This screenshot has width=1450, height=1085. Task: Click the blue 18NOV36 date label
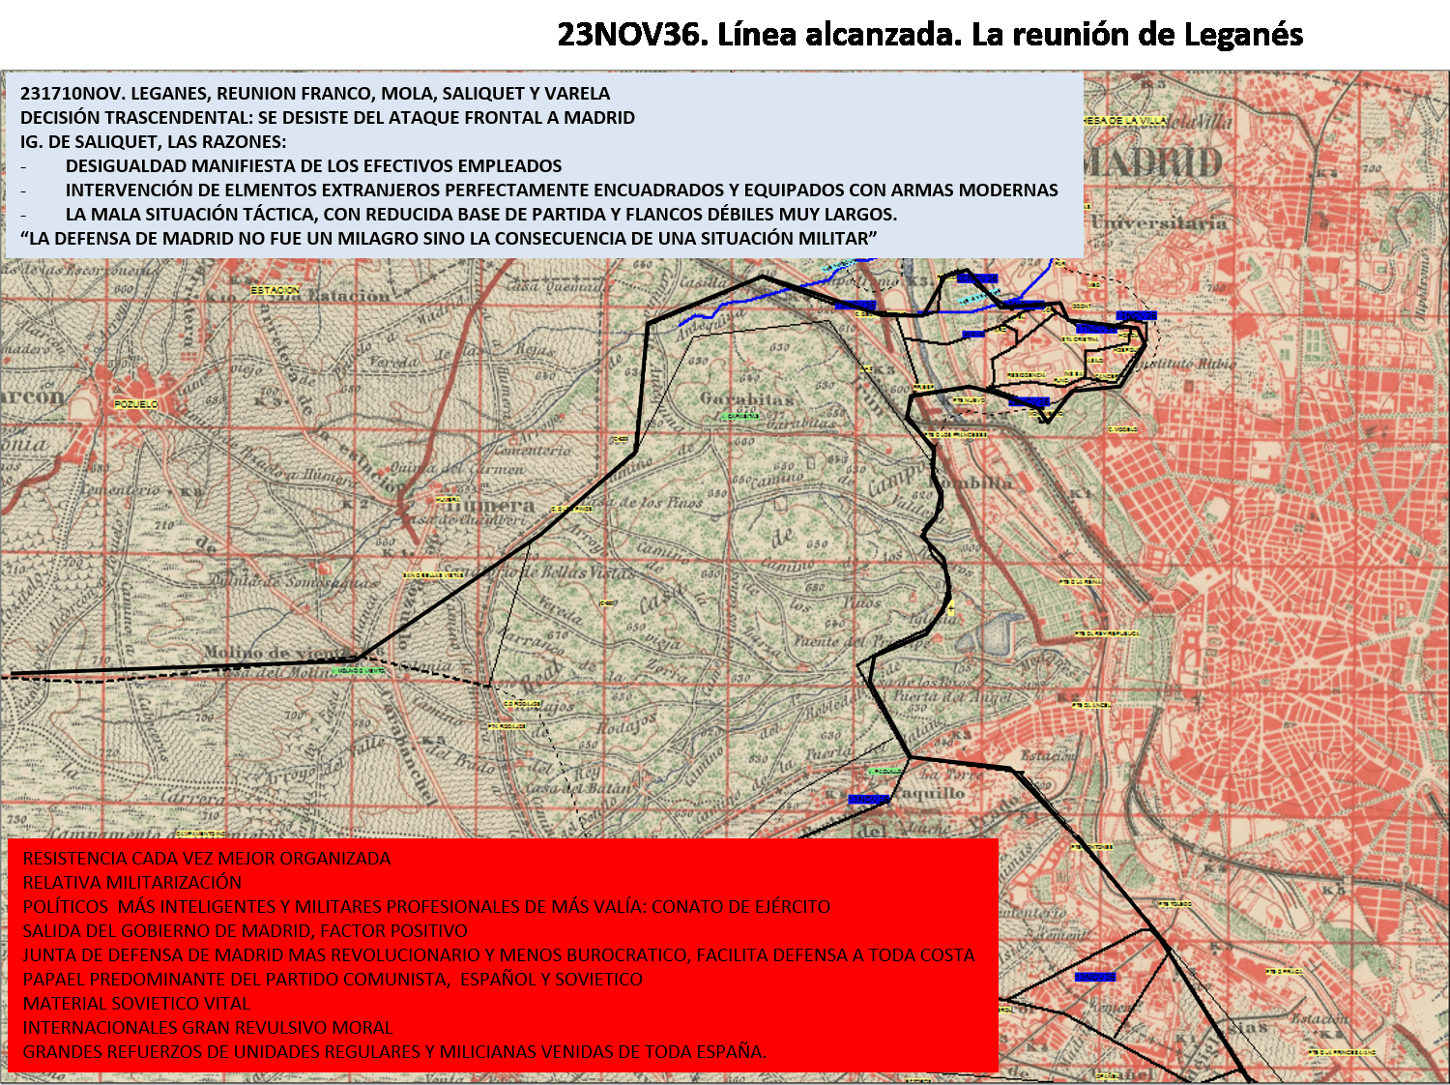click(1136, 316)
